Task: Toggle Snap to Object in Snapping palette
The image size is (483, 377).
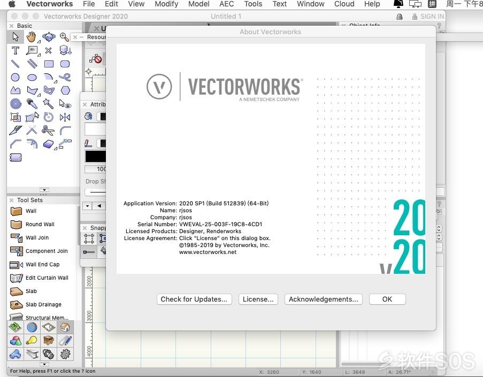Action: 102,238
